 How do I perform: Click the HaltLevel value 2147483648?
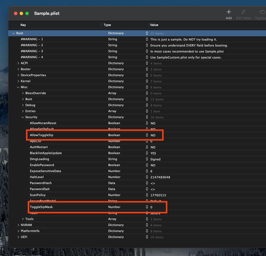160,177
